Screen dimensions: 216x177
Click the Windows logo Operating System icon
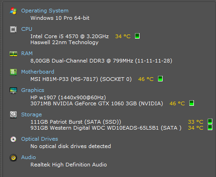click(13, 11)
